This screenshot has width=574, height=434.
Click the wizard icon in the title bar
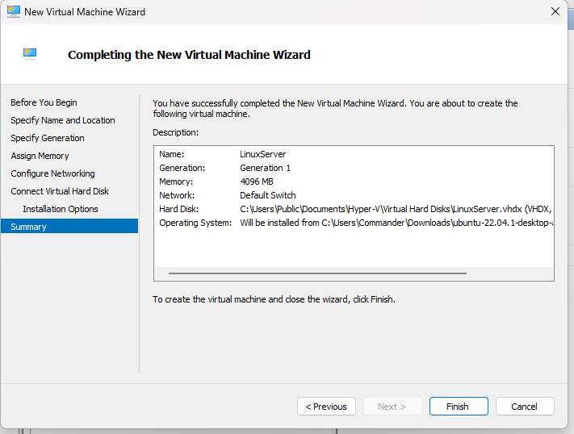tap(13, 12)
